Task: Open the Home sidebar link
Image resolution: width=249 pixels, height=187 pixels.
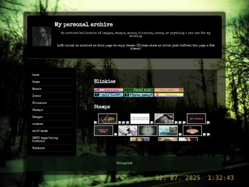Action: click(52, 82)
